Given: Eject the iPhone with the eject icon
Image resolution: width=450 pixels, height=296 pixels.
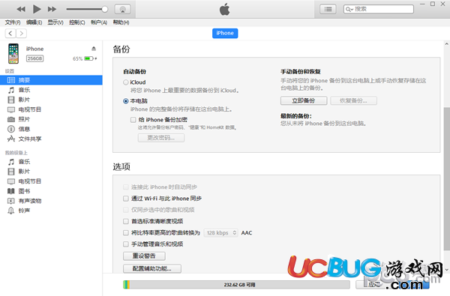Looking at the screenshot, I should (x=94, y=49).
